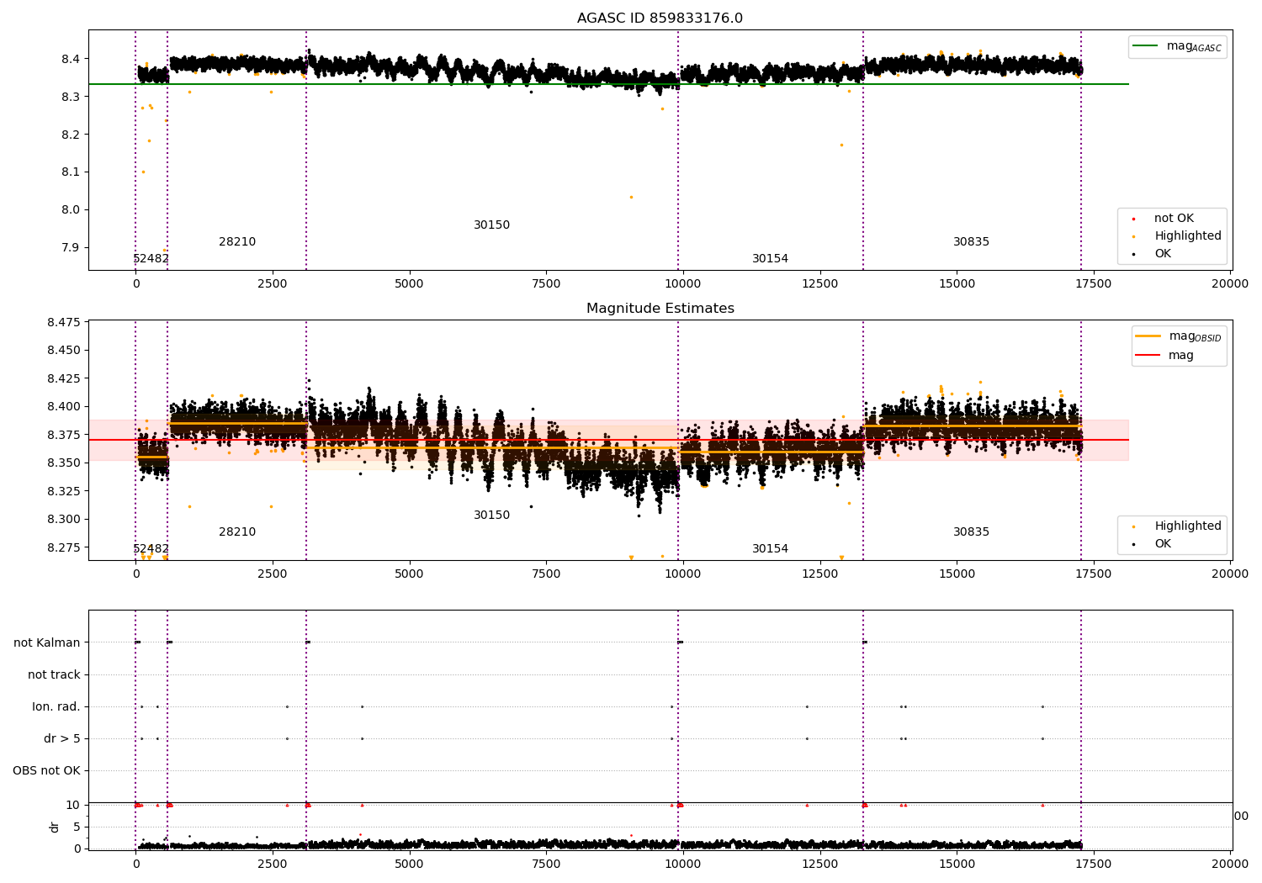Click OBSID label 28210 in the AGASC ID plot
The height and width of the screenshot is (883, 1262).
pos(237,242)
